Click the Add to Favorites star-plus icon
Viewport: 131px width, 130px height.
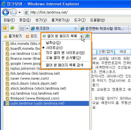[x=12, y=28]
